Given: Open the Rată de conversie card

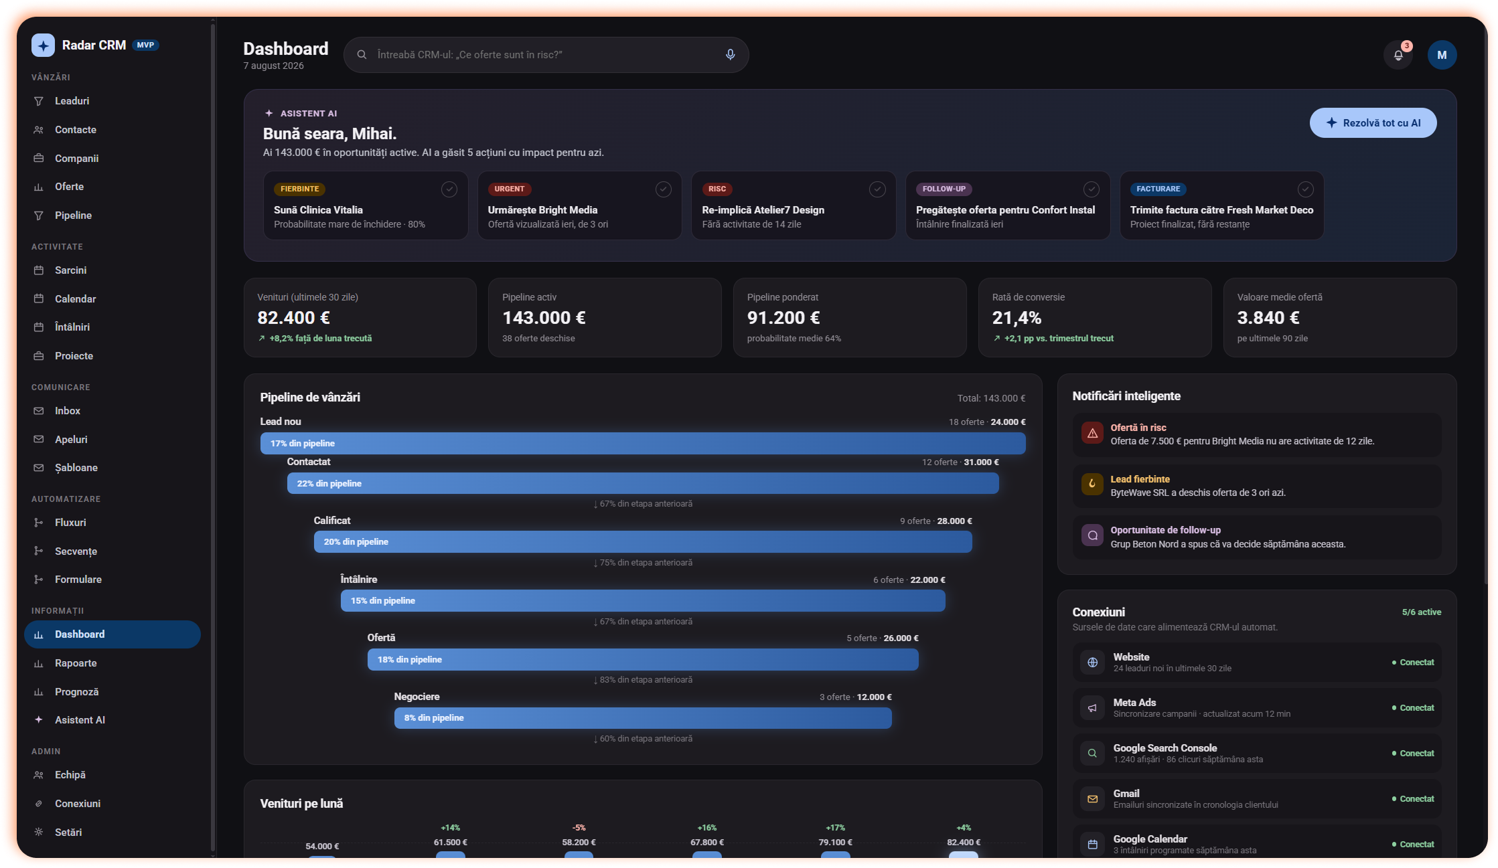Looking at the screenshot, I should point(1095,318).
